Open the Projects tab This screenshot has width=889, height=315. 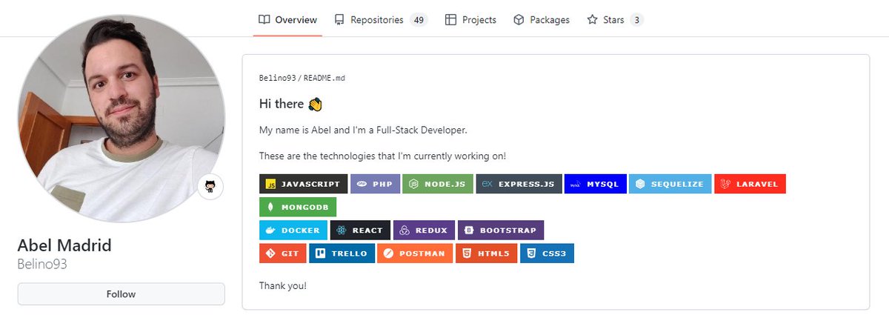470,20
